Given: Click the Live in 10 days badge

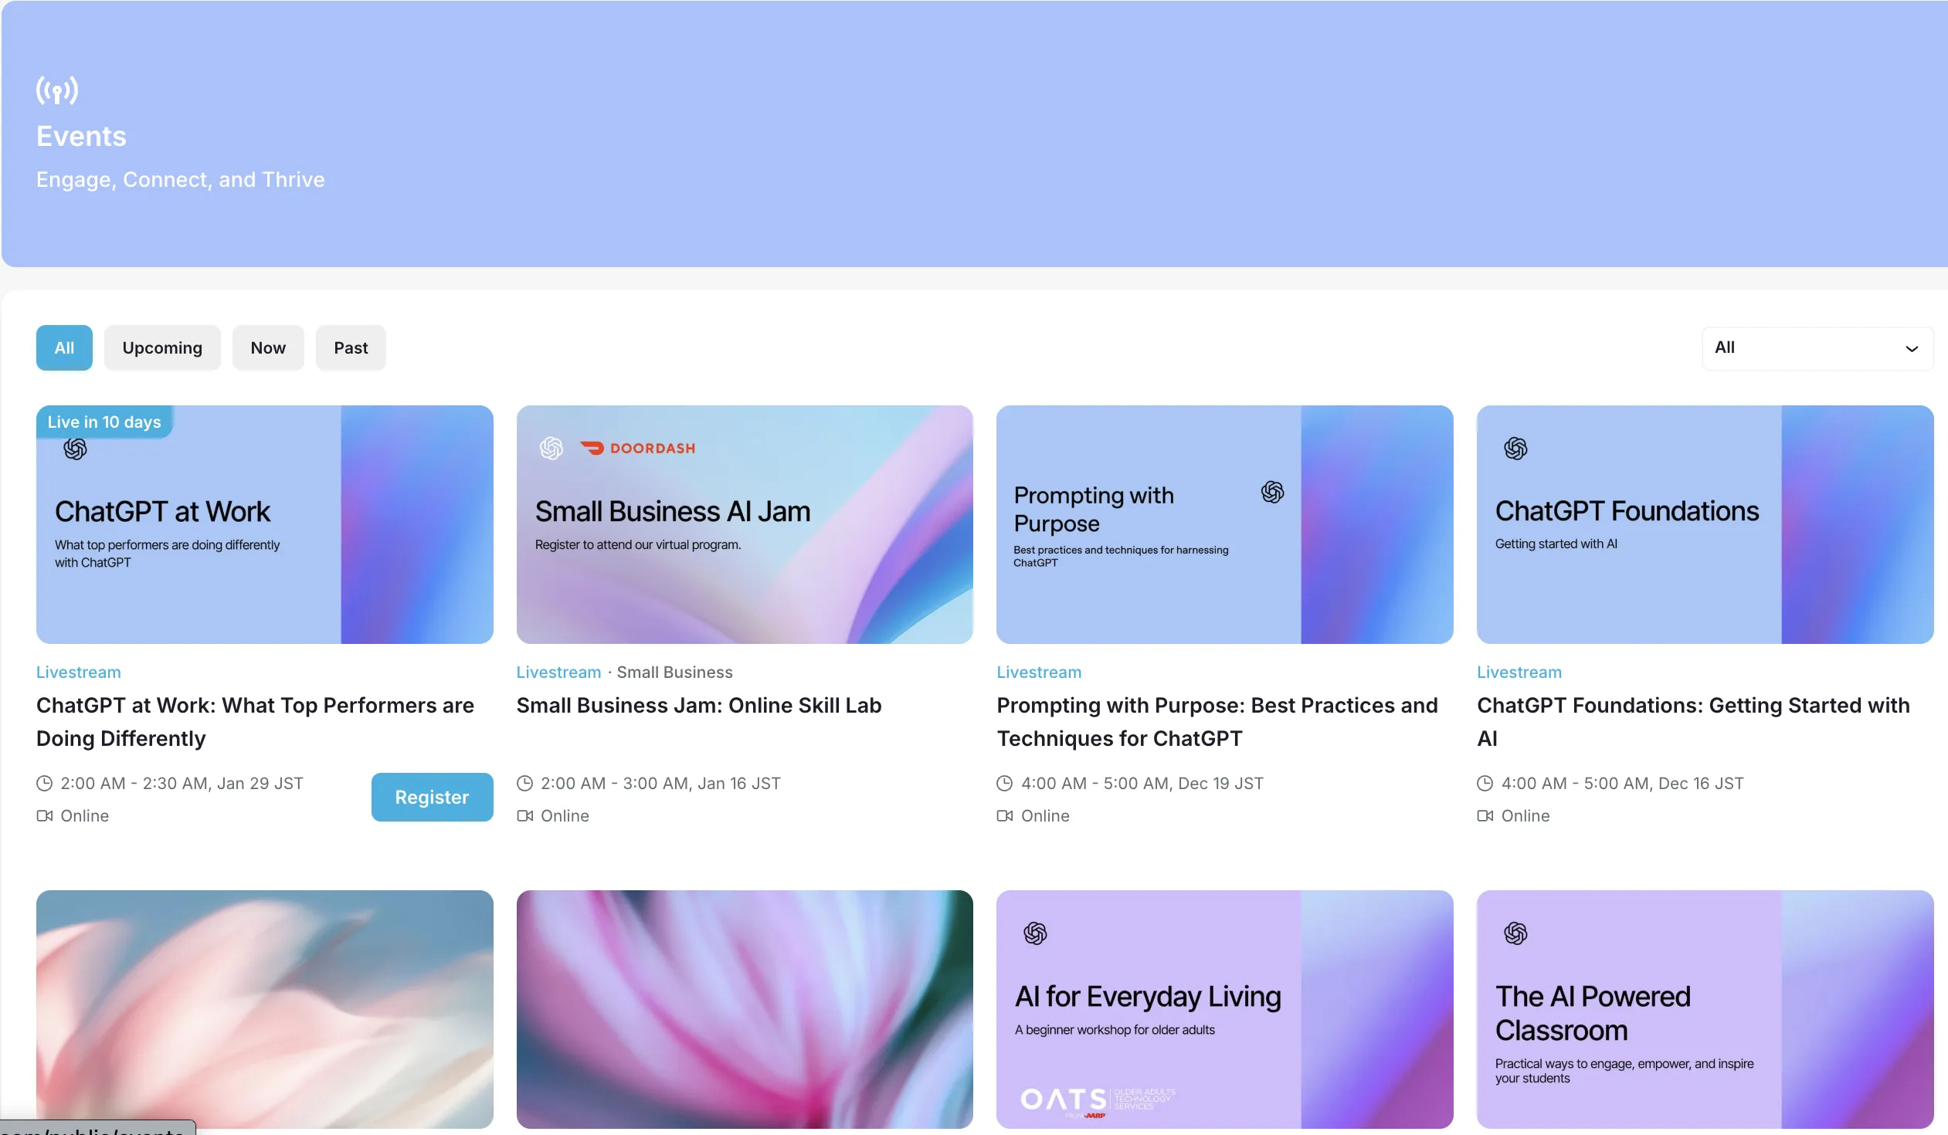Looking at the screenshot, I should [104, 422].
